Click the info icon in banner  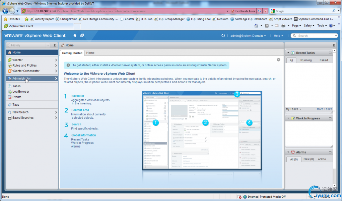point(68,65)
